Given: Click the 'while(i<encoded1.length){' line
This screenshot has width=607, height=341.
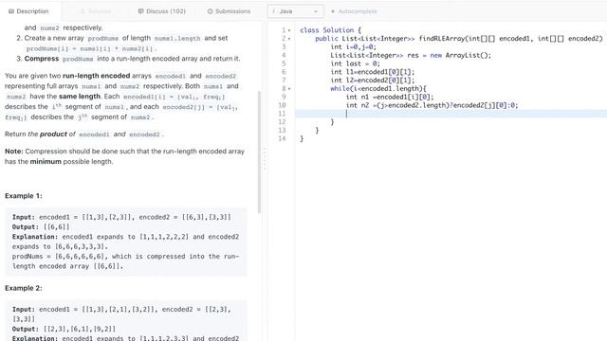Looking at the screenshot, I should pos(377,88).
